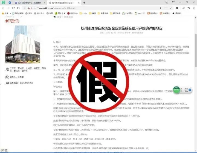Click the 新闻资讯 sidebar heading
The height and width of the screenshot is (153, 197).
click(12, 21)
